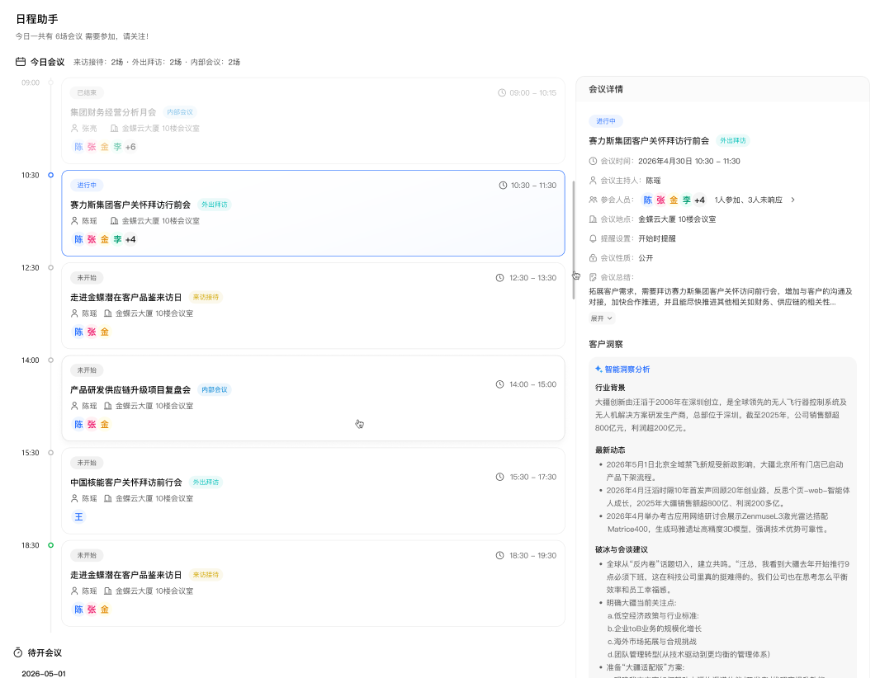Click the 未开始 badge on 14:00 card

[x=87, y=370]
